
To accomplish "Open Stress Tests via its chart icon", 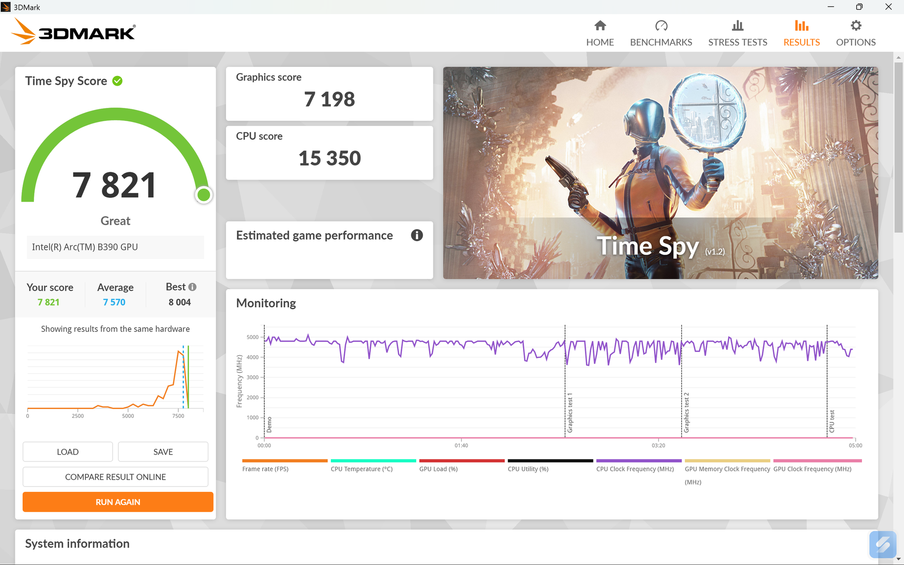I will (x=737, y=26).
